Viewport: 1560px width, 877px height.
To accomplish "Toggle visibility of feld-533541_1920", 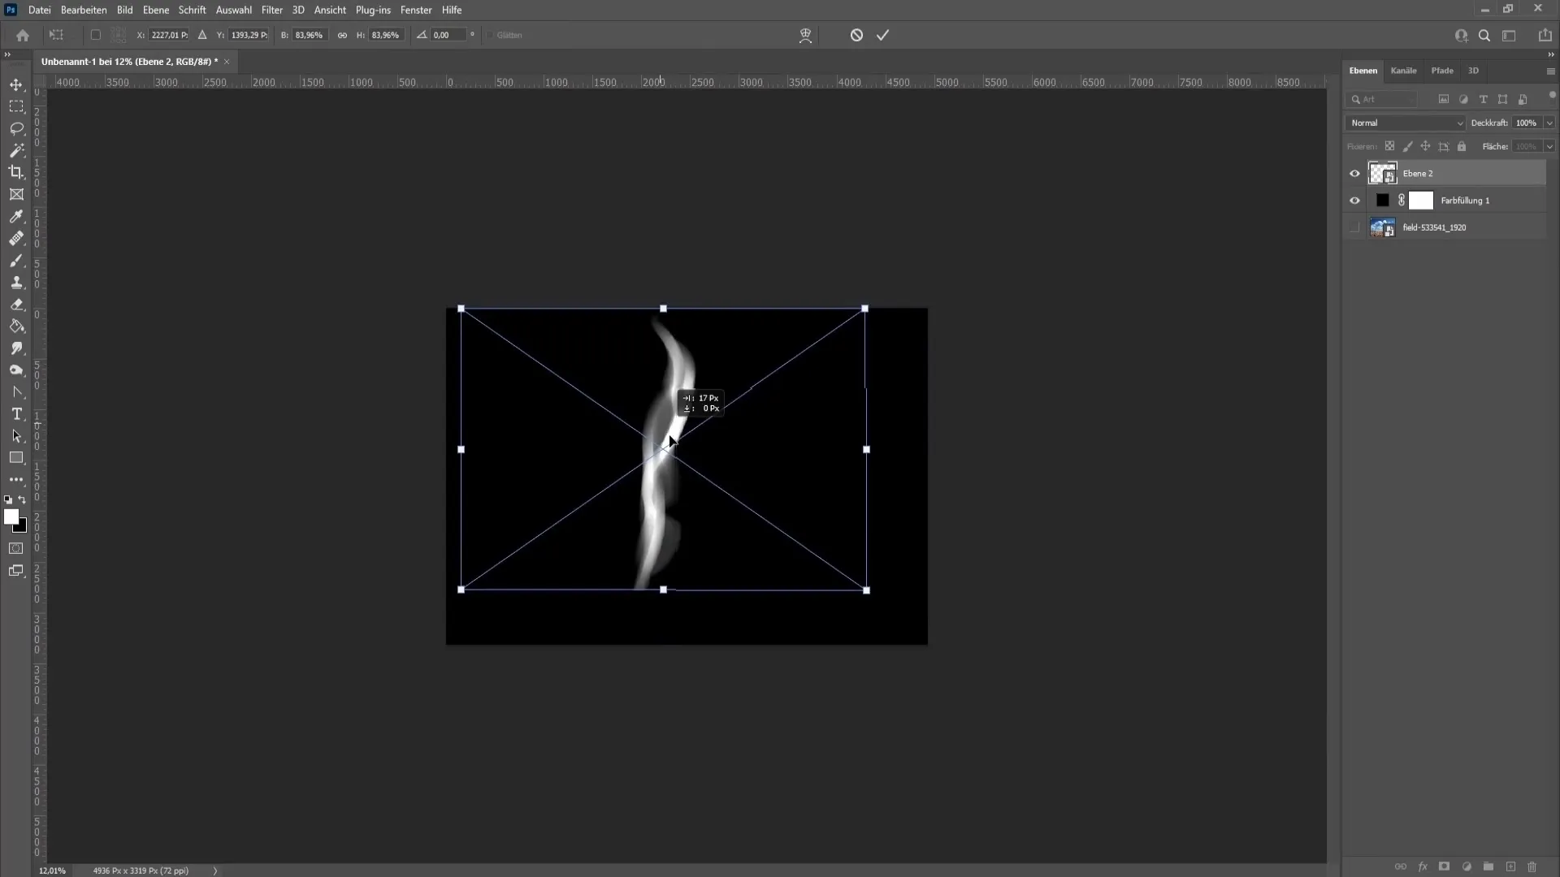I will click(x=1355, y=227).
